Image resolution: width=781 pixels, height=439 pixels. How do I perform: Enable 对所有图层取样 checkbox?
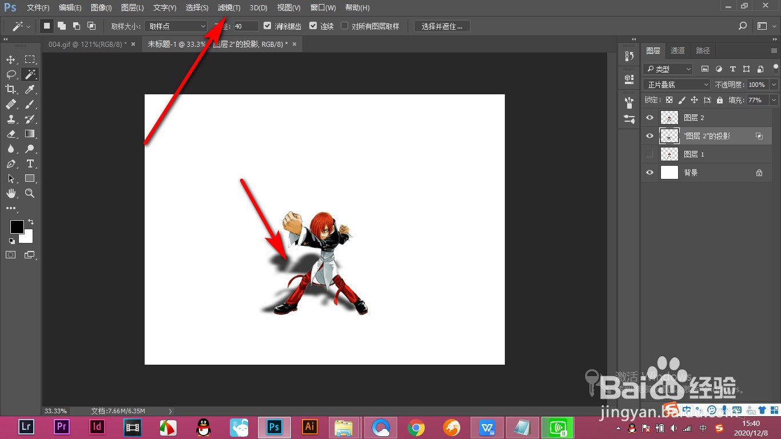(x=345, y=26)
